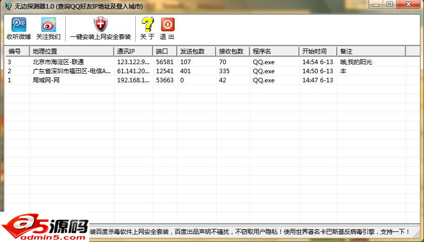The height and width of the screenshot is (242, 424).
Task: Sort by 接收包数 column header
Action: point(233,51)
